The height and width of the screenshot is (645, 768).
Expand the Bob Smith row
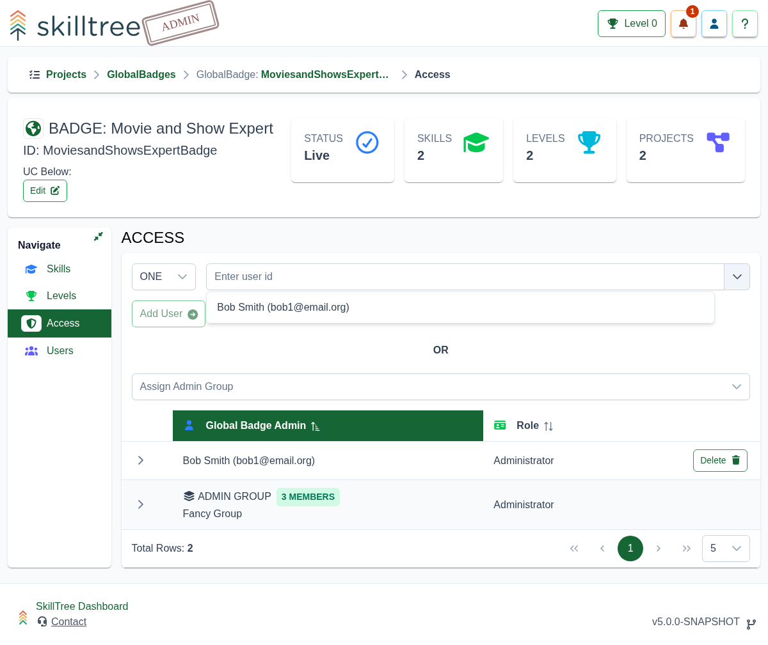[141, 460]
